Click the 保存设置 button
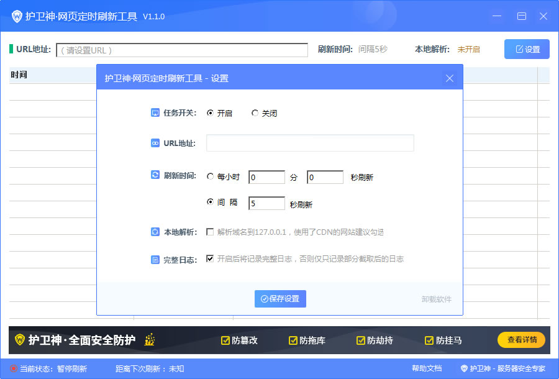The height and width of the screenshot is (379, 559). coord(280,299)
